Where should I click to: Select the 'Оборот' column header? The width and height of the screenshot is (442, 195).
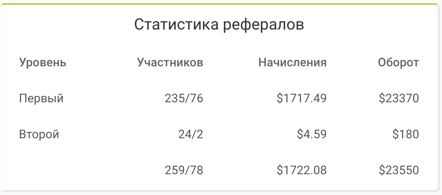pyautogui.click(x=398, y=63)
